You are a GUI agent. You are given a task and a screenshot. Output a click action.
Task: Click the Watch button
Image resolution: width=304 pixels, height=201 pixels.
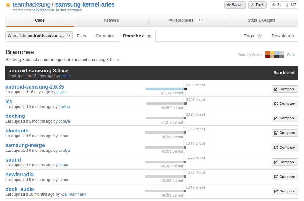tap(235, 5)
